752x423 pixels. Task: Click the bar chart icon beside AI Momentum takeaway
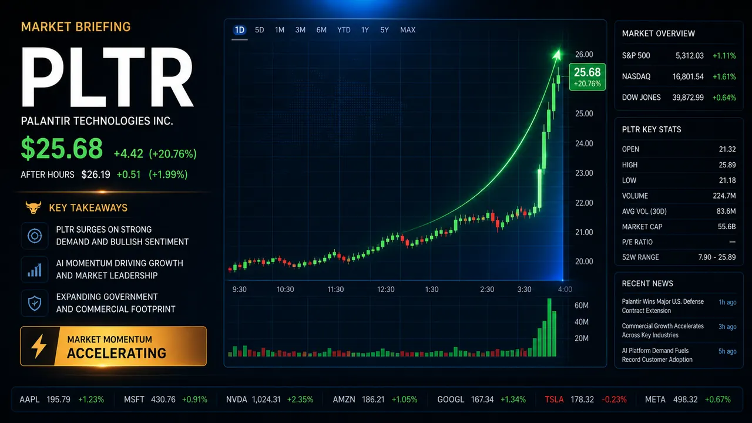point(34,269)
